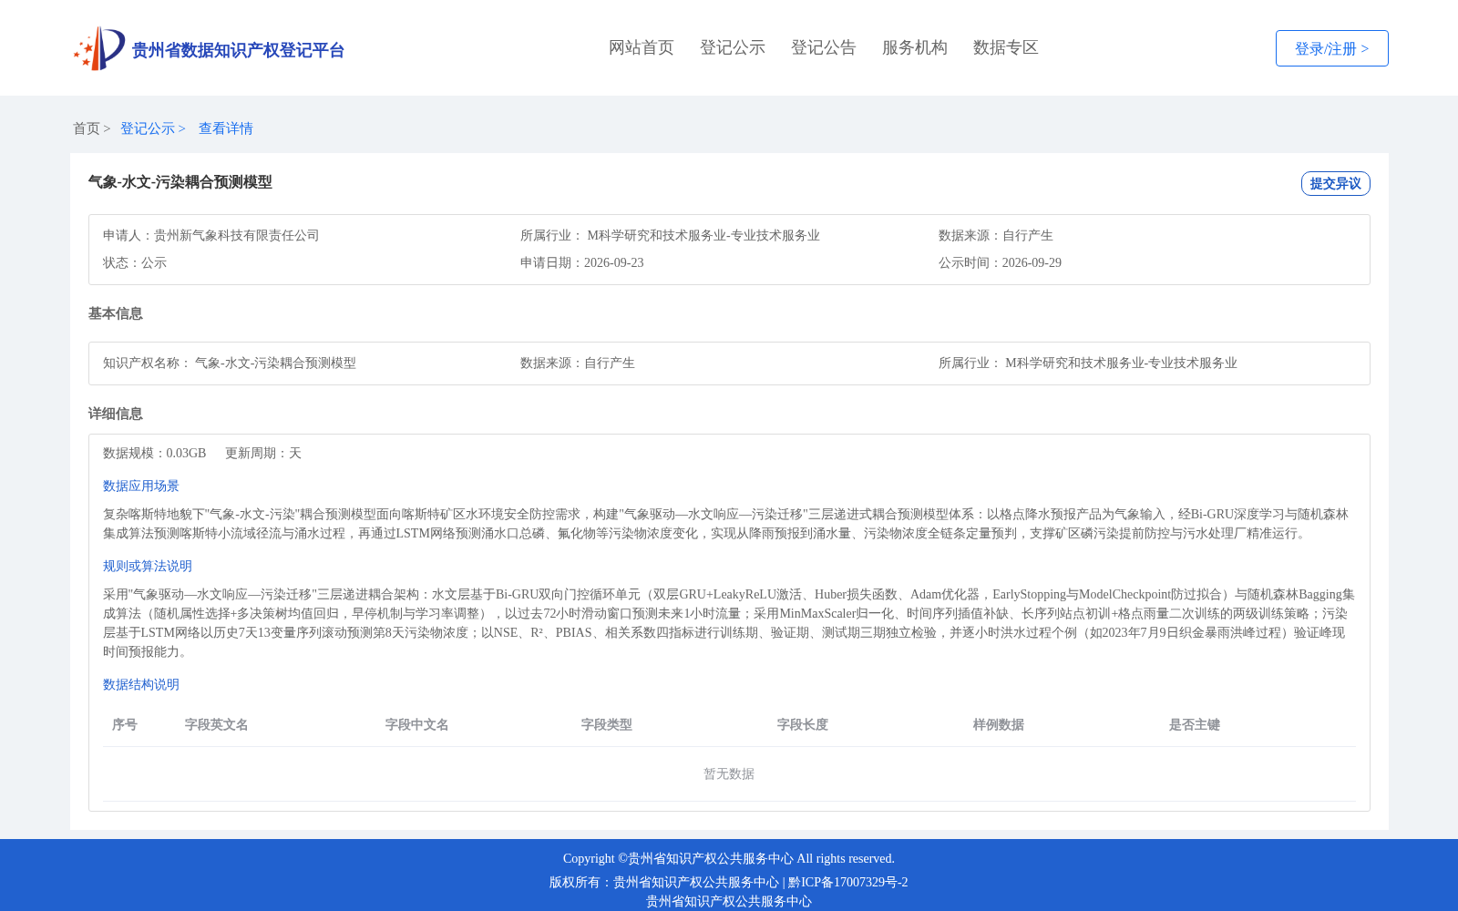The image size is (1458, 911).
Task: Open 登记公告 navigation item
Action: [x=824, y=47]
